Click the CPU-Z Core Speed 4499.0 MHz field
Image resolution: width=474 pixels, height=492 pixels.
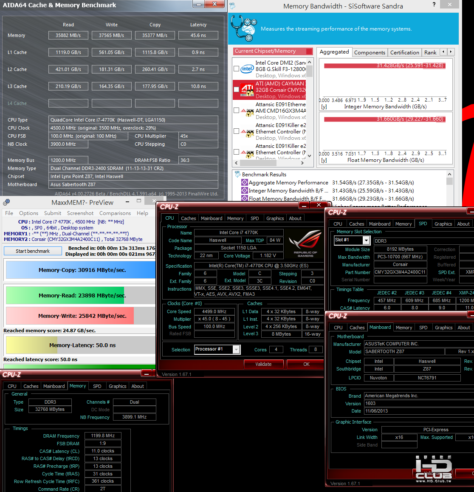click(214, 311)
